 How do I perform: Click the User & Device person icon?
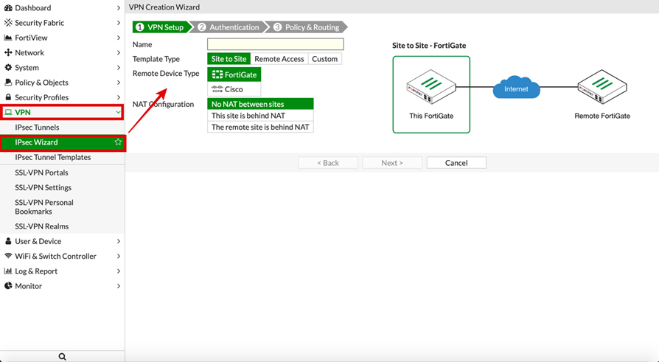8,241
